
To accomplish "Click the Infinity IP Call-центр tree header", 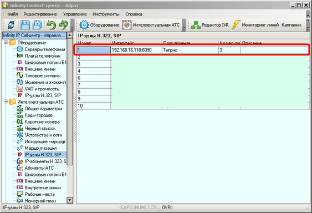I will click(x=34, y=35).
